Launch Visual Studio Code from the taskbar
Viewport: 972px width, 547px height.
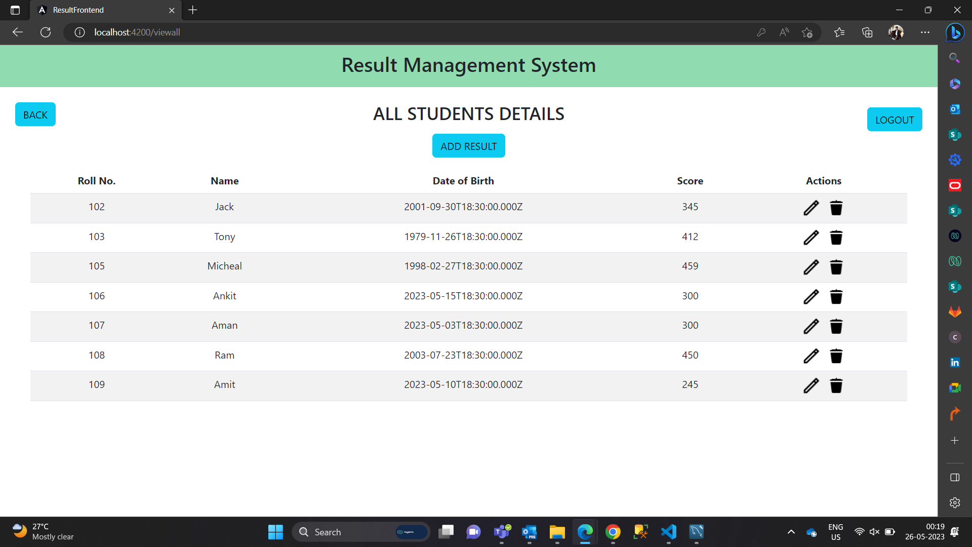(668, 532)
